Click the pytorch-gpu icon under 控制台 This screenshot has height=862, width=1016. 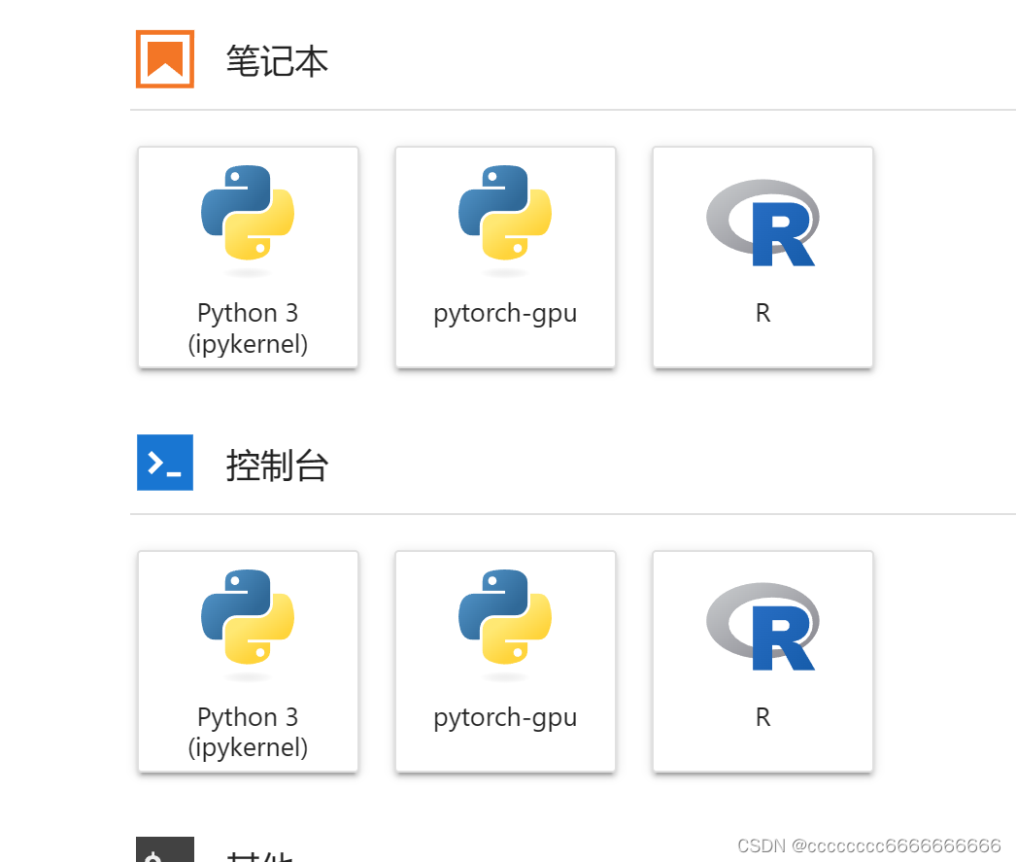point(505,621)
